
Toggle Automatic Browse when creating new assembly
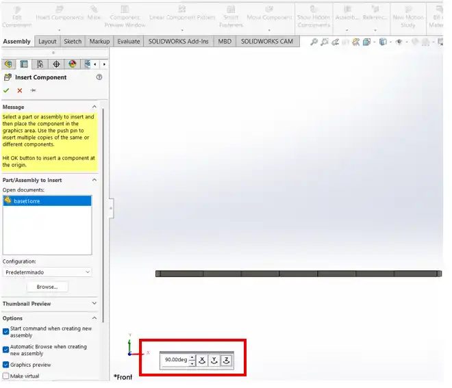[5, 350]
